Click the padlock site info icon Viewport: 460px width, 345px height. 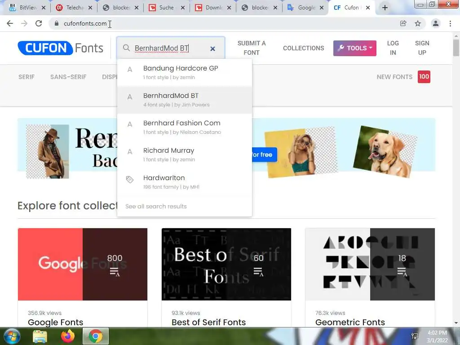click(x=57, y=23)
